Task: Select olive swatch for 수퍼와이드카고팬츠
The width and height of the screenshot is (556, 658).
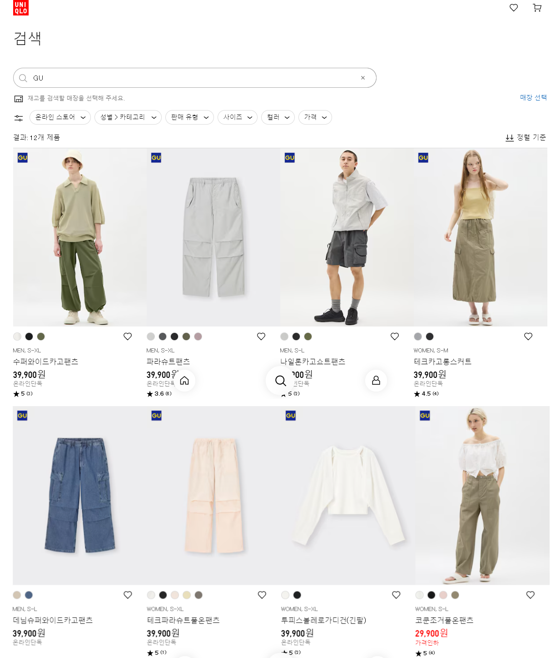Action: (x=41, y=337)
